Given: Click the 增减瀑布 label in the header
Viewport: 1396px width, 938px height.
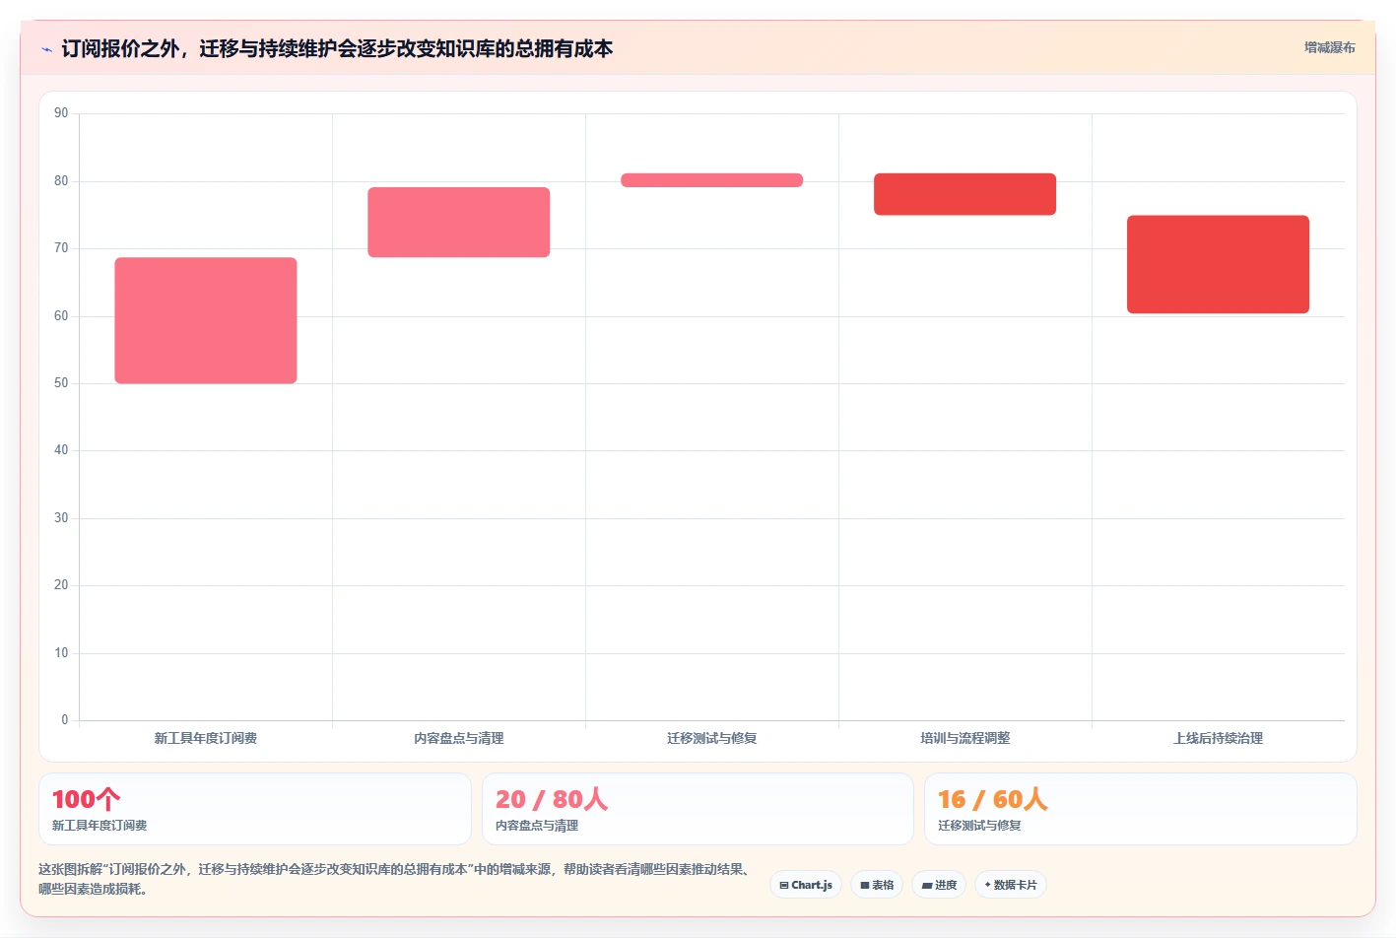Looking at the screenshot, I should coord(1329,47).
